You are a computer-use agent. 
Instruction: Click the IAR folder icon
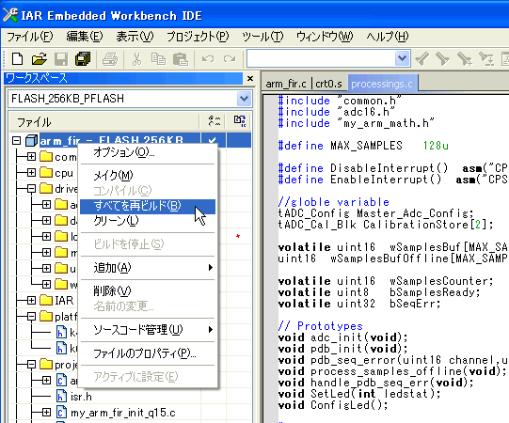pyautogui.click(x=46, y=300)
